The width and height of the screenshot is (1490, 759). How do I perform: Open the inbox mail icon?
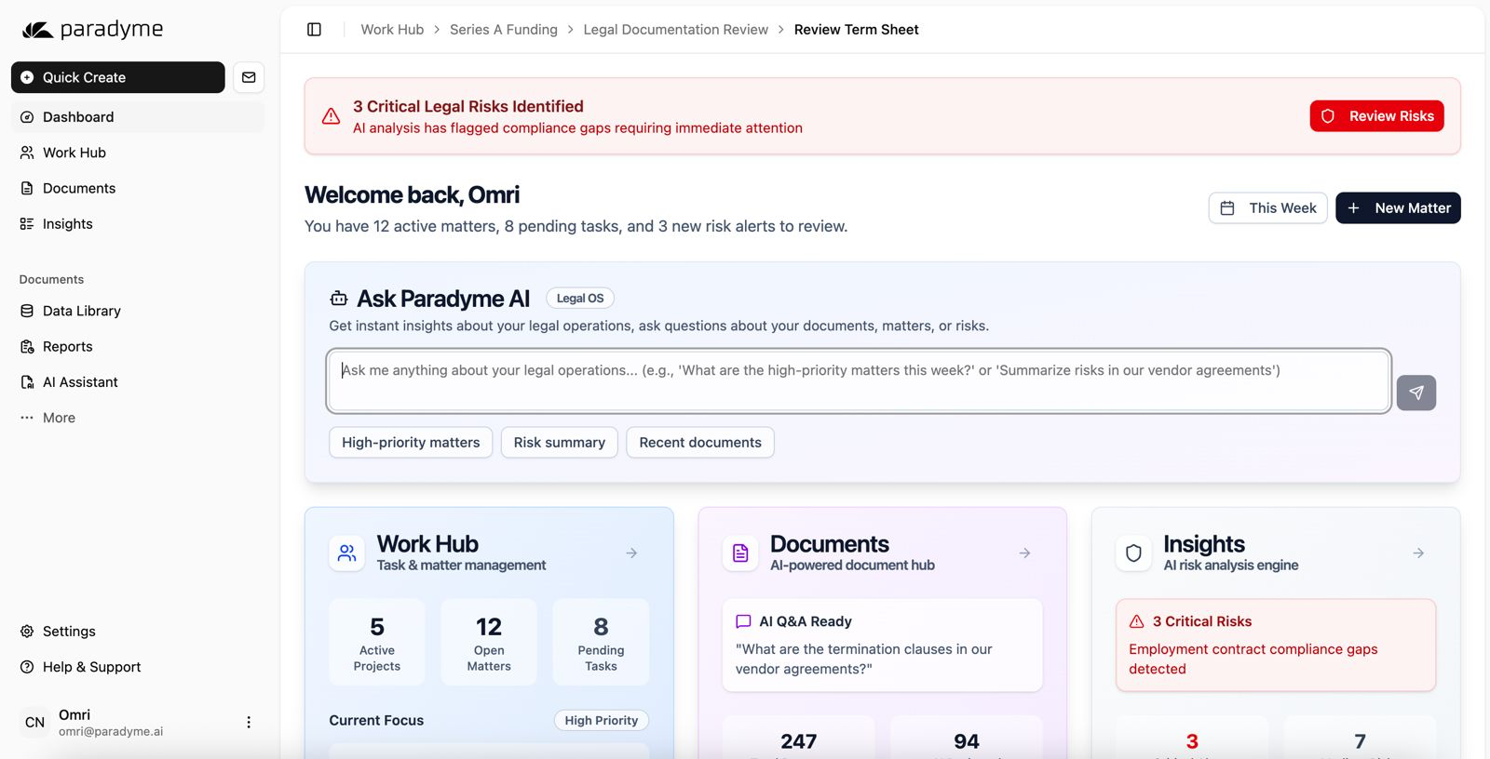(249, 77)
